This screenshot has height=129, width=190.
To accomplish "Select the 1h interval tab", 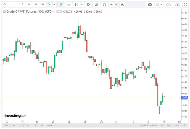I will [x=29, y=5].
